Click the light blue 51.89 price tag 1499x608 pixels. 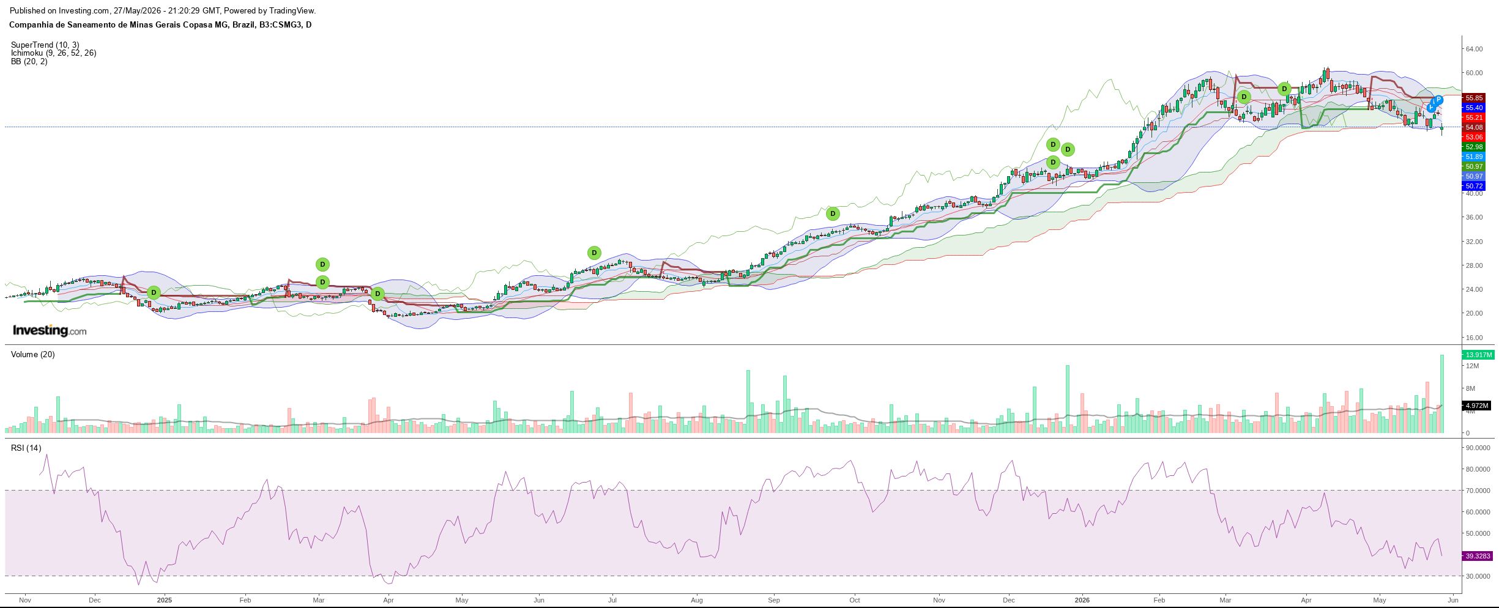1474,157
